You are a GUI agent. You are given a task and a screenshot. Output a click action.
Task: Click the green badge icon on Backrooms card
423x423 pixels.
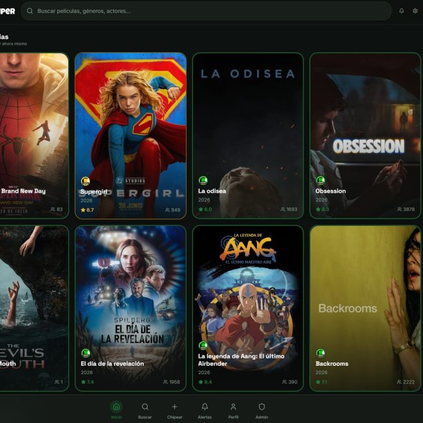pos(320,353)
